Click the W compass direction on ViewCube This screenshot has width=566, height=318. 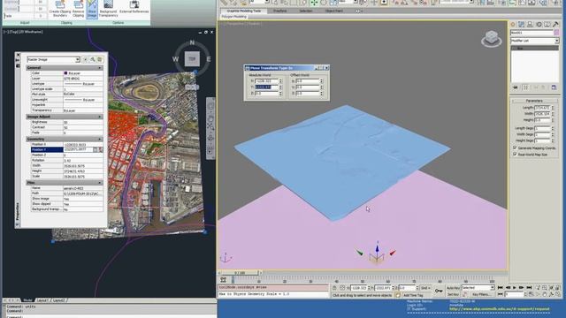pyautogui.click(x=175, y=59)
